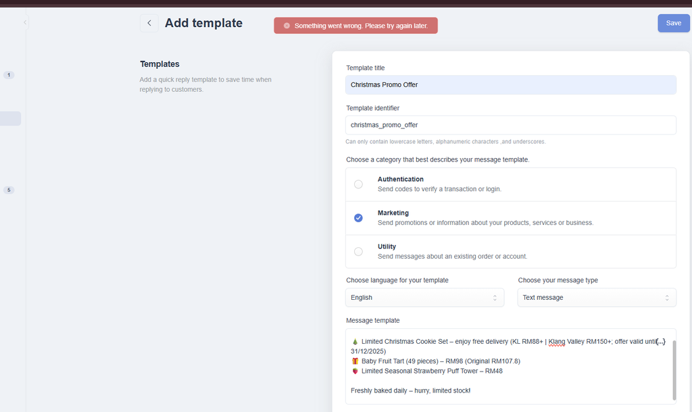This screenshot has height=412, width=692.
Task: Select the Authentication category radio button
Action: (x=358, y=184)
